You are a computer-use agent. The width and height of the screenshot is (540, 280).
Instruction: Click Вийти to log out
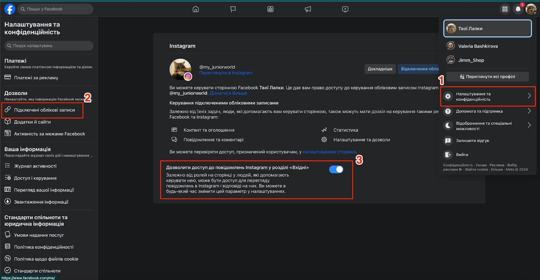coord(462,155)
